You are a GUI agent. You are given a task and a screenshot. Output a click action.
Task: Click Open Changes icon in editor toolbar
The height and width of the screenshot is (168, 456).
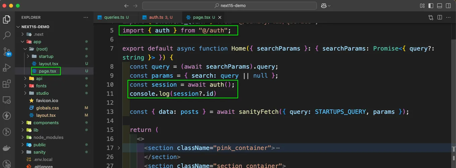431,17
